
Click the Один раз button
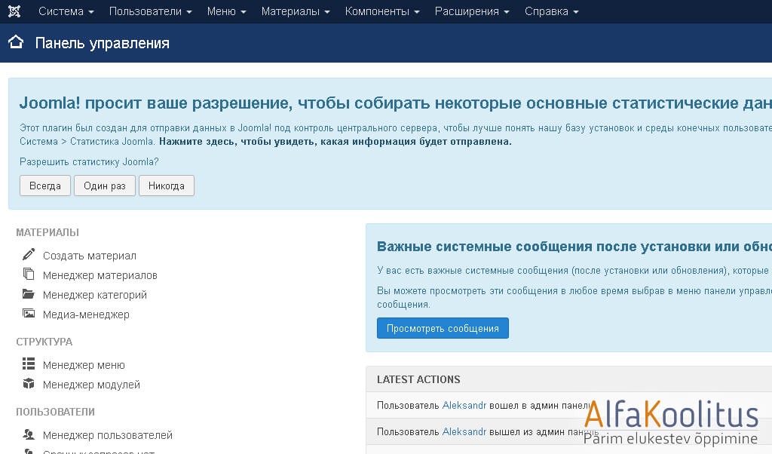(105, 186)
